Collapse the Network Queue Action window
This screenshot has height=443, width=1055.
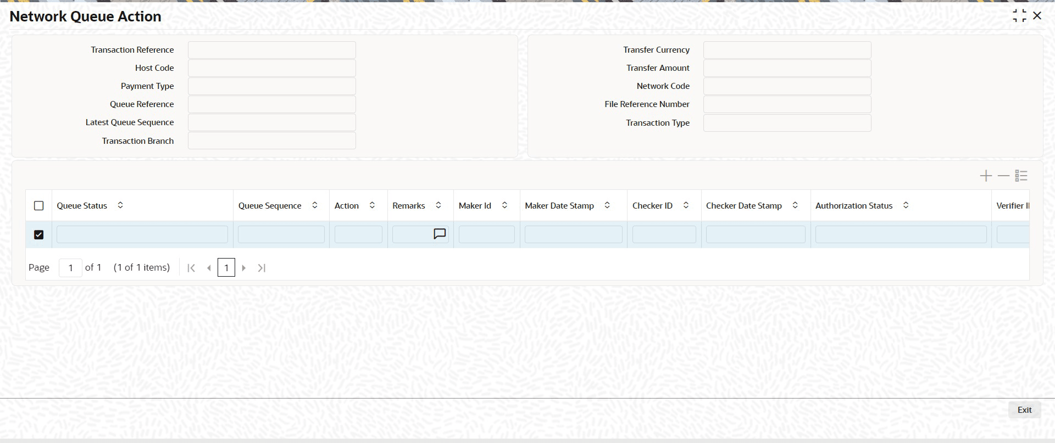click(x=1019, y=16)
